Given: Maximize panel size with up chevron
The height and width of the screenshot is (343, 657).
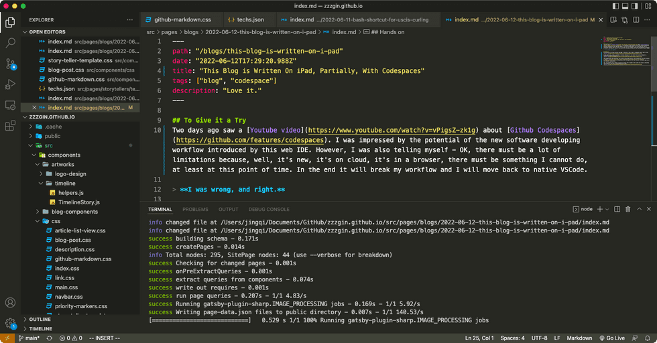Looking at the screenshot, I should pyautogui.click(x=639, y=209).
